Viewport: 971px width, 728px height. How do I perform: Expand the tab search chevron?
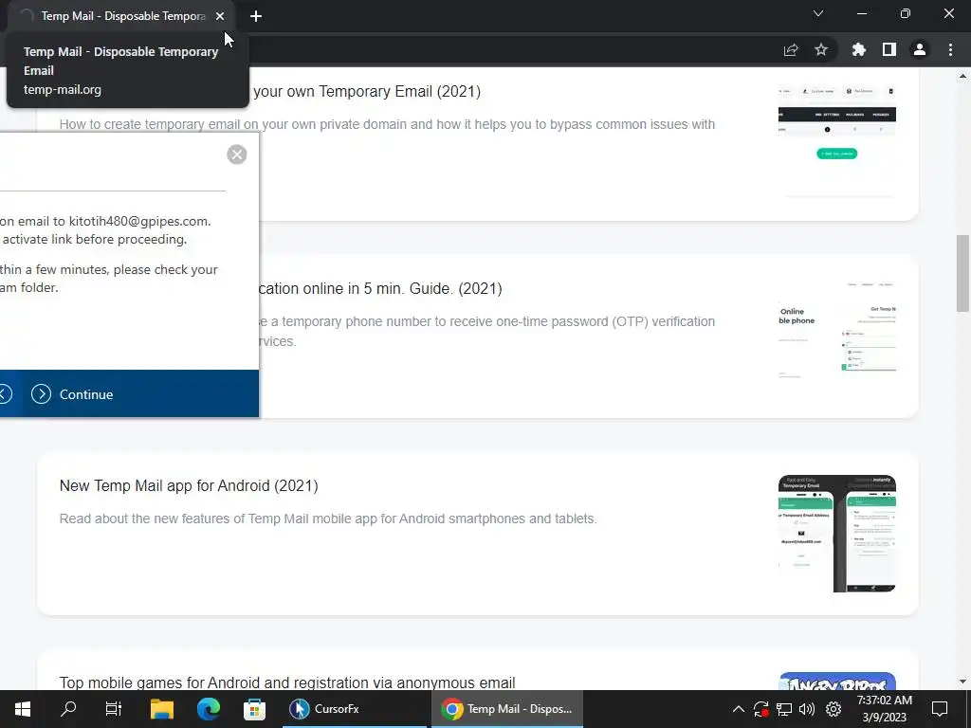tap(818, 13)
